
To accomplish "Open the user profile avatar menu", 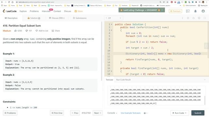I will point(203,11).
